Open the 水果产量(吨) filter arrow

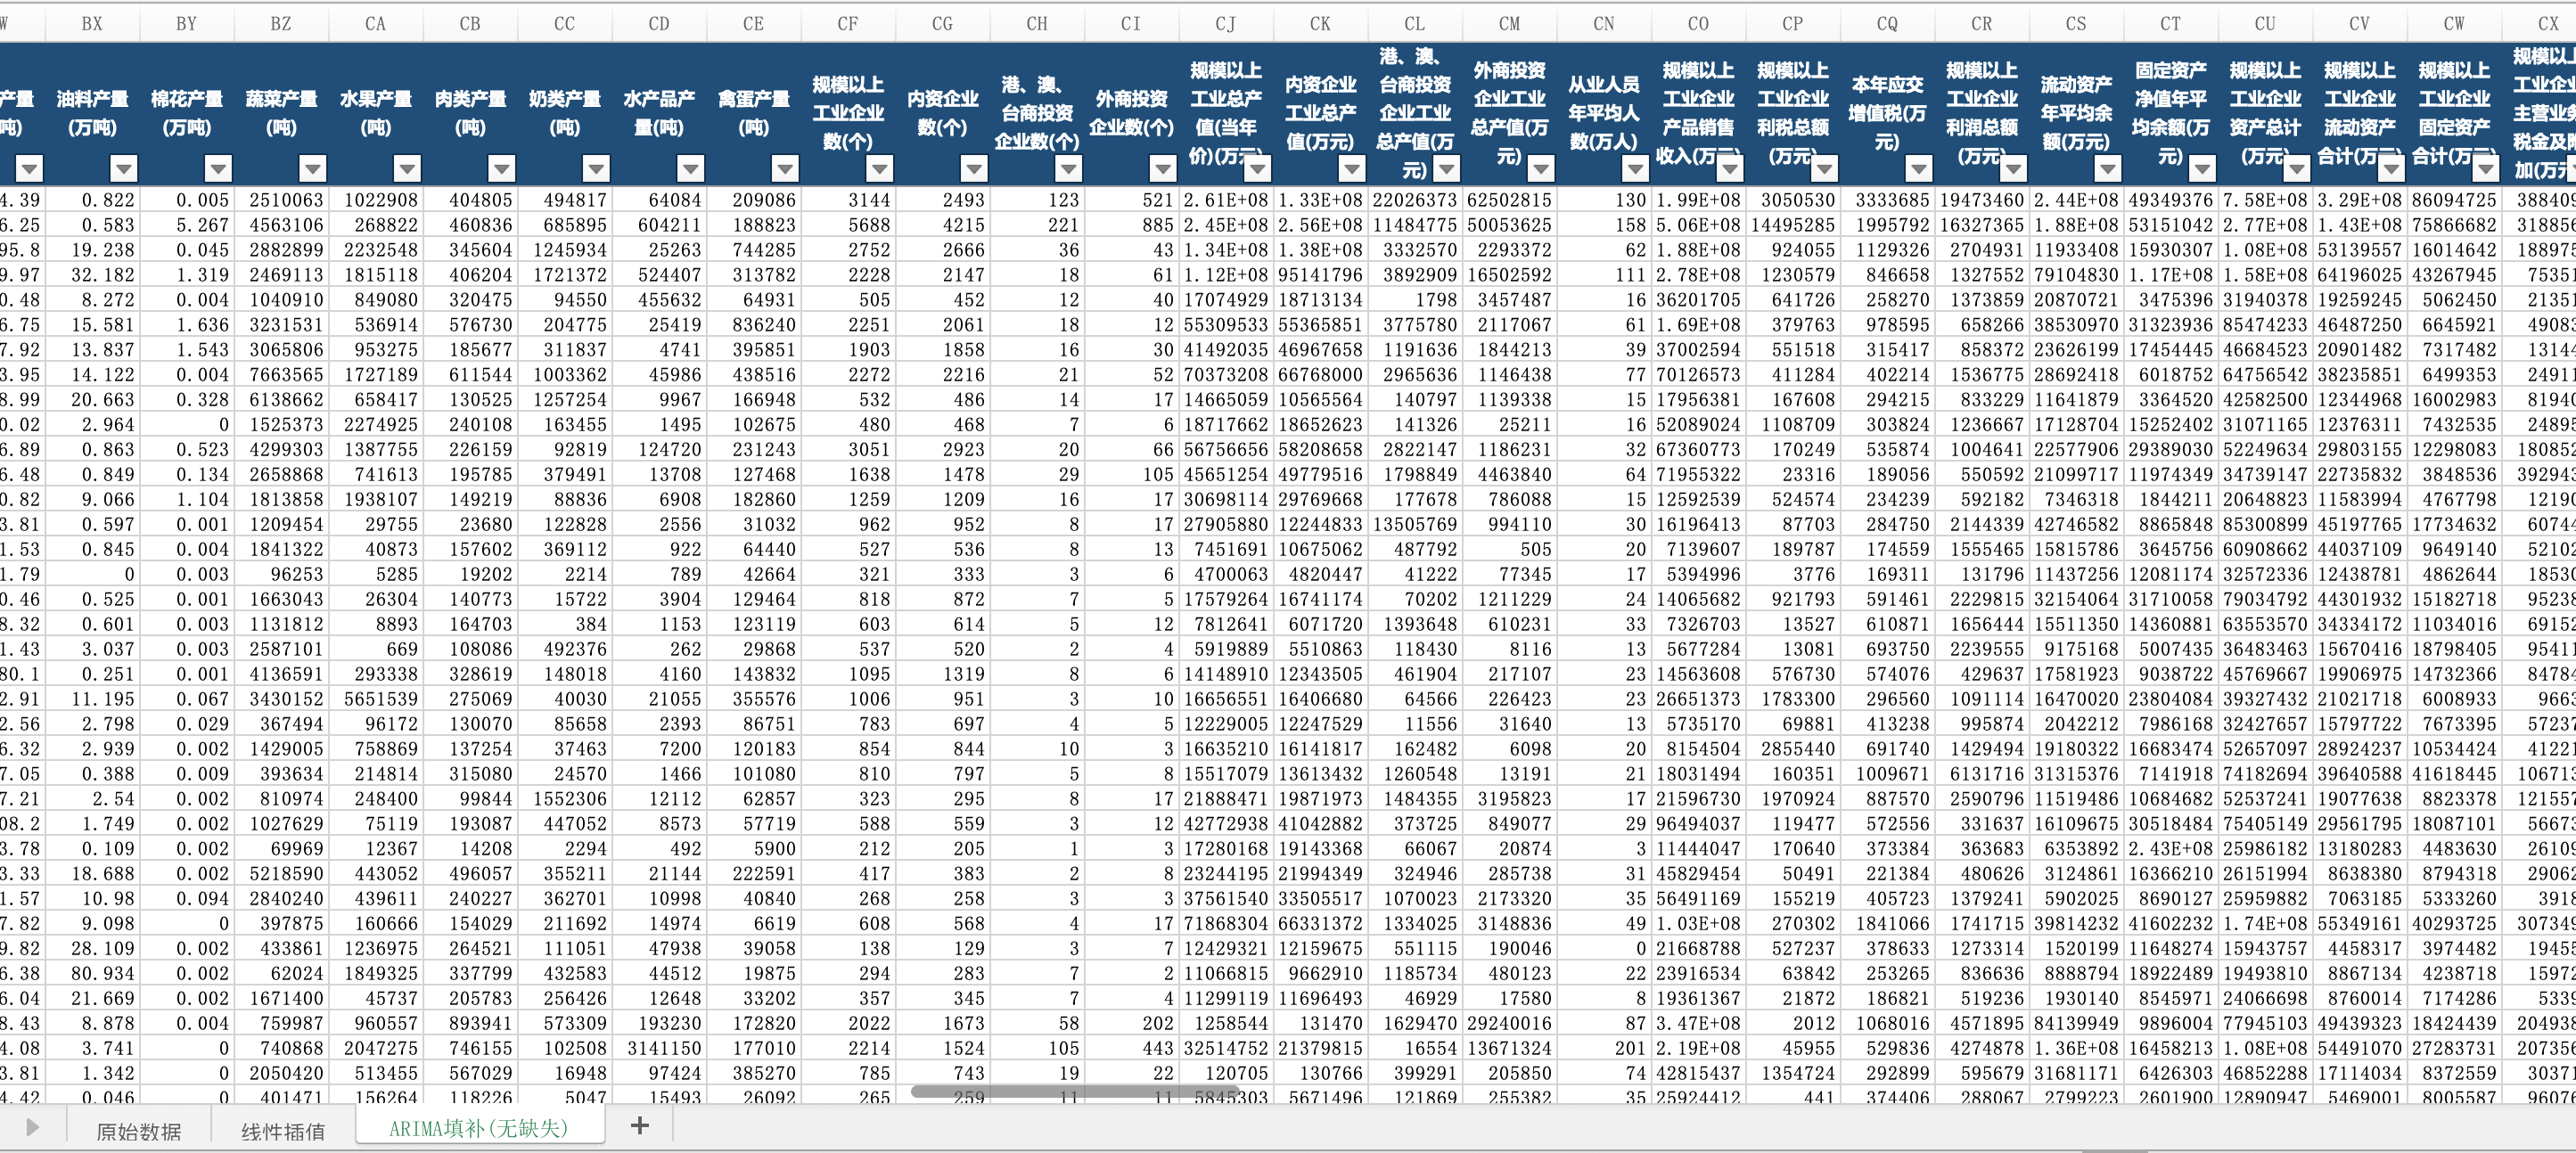407,168
